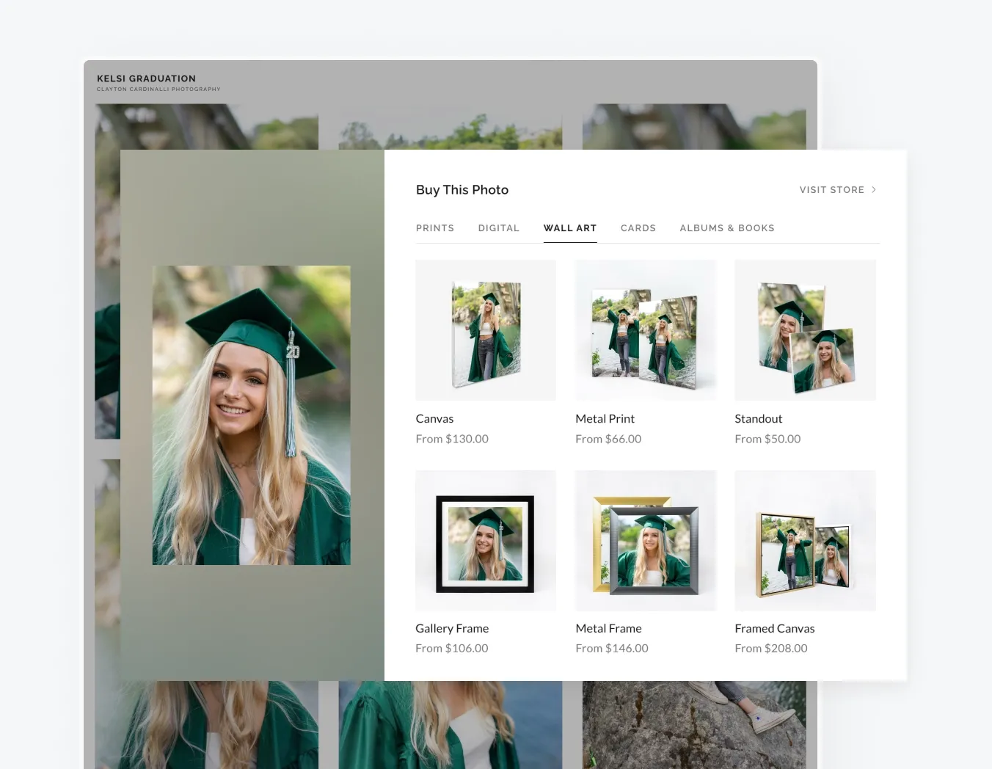Open the Visit Store chevron arrow icon

(873, 189)
